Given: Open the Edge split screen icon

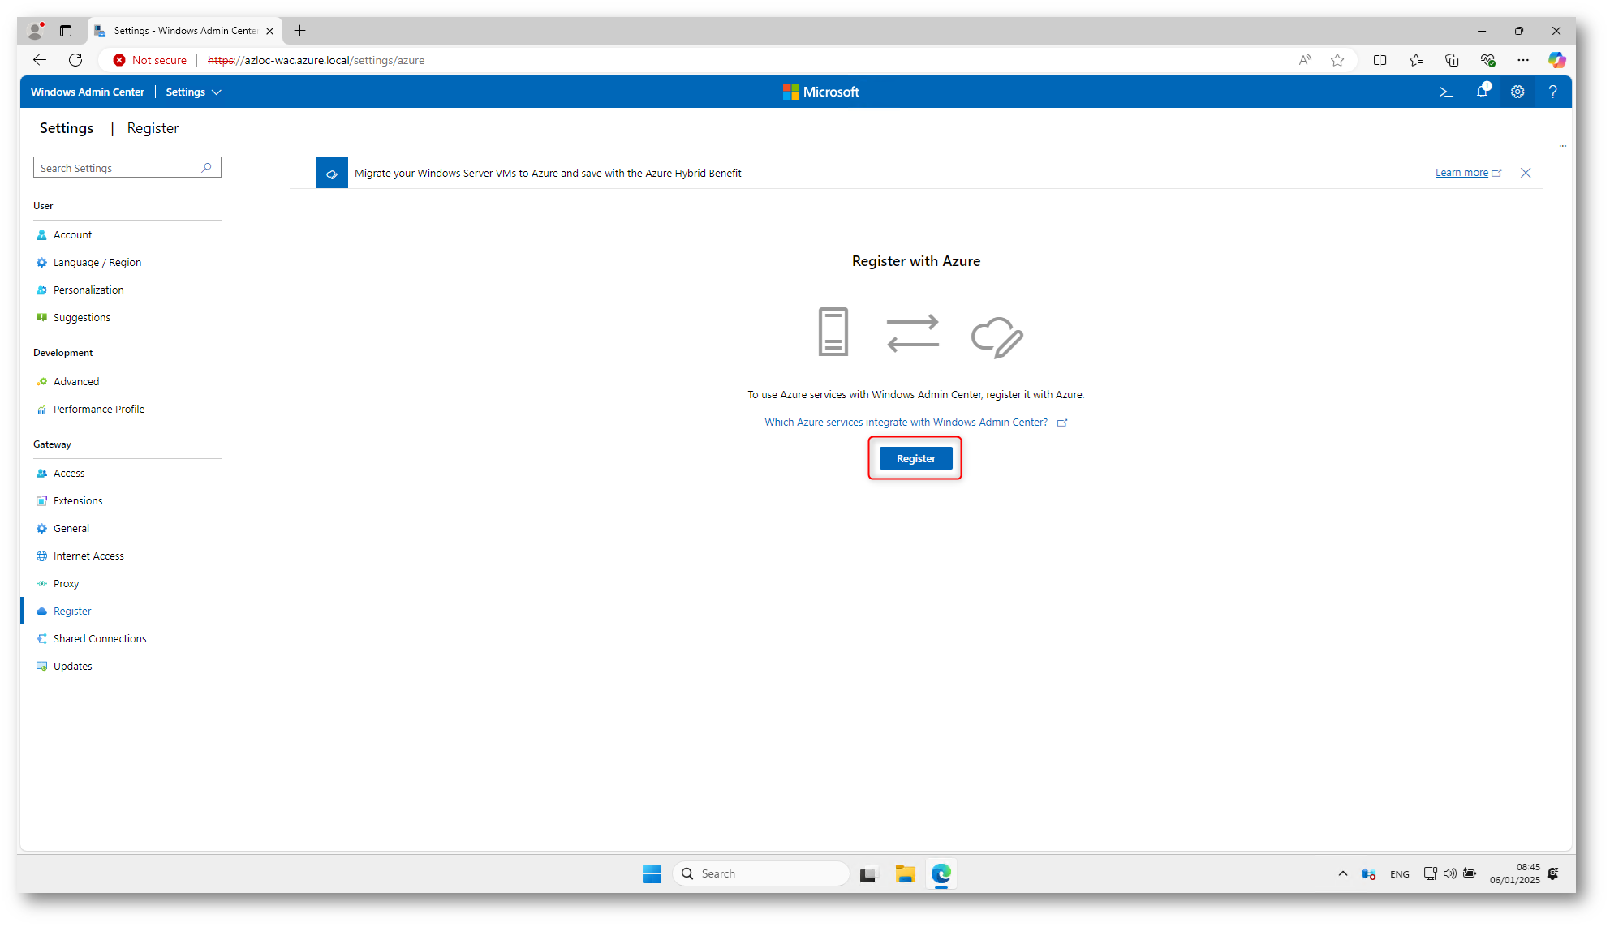Looking at the screenshot, I should pyautogui.click(x=1380, y=60).
